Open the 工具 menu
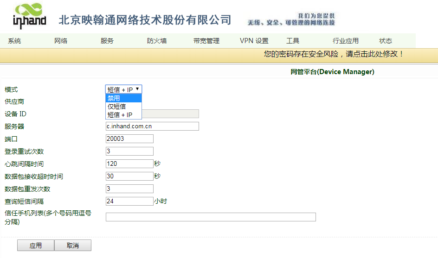This screenshot has height=258, width=438. (x=293, y=41)
